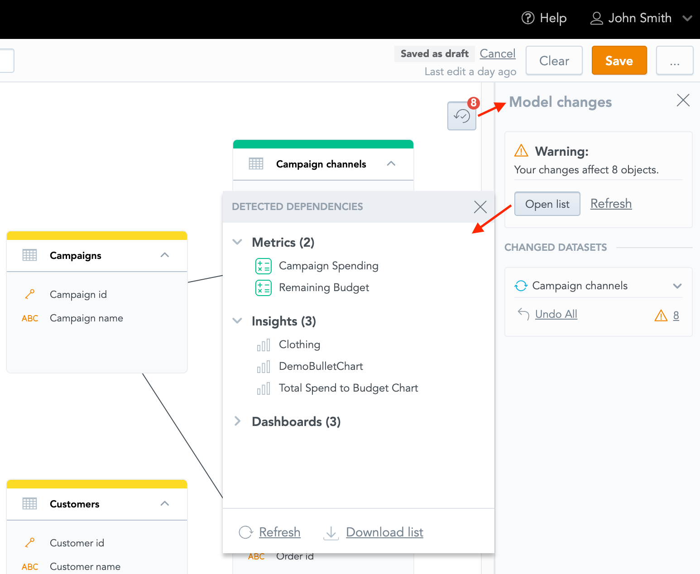This screenshot has width=700, height=574.
Task: Click the Clear button
Action: point(554,61)
